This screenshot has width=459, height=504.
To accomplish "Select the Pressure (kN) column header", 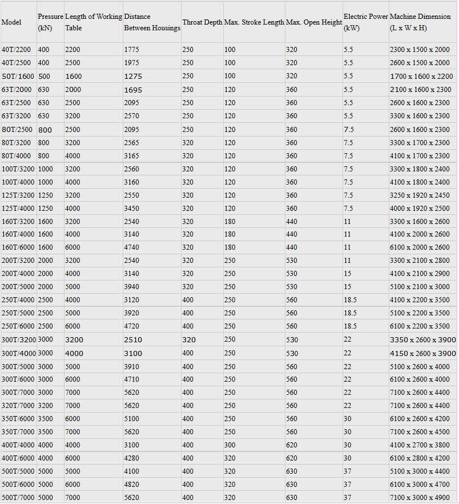I will tap(50, 22).
